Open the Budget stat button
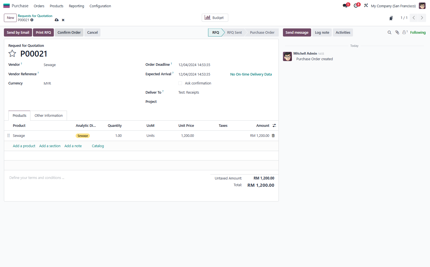 pos(215,18)
